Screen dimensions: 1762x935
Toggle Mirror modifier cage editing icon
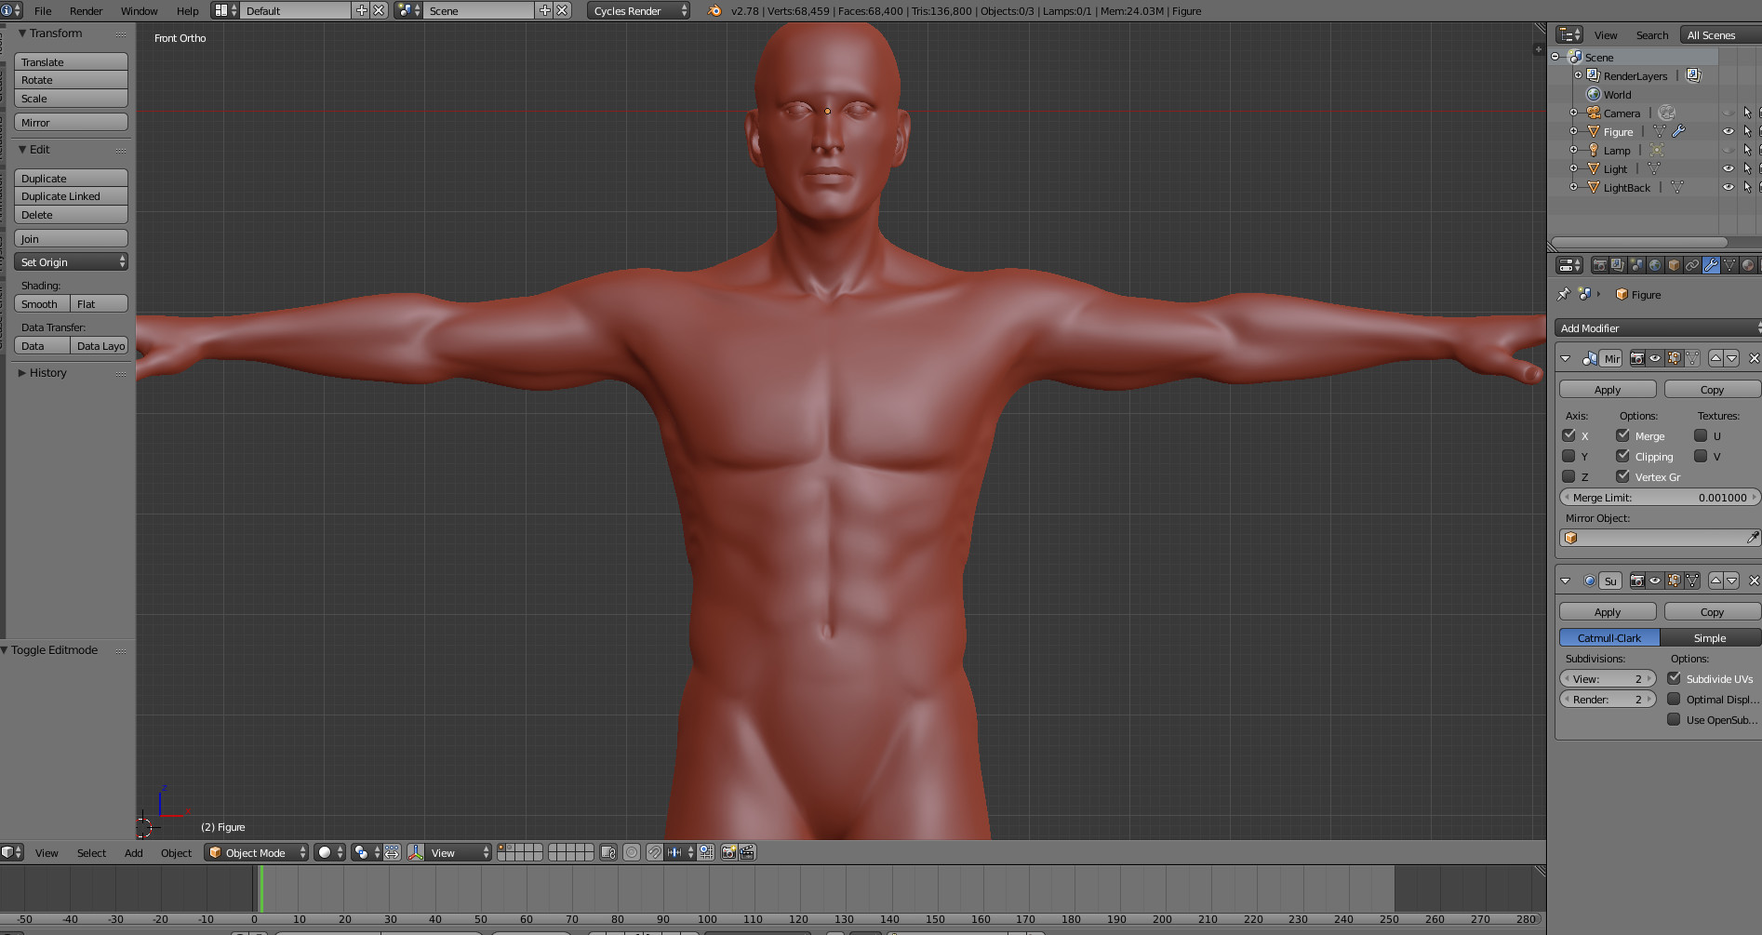1692,358
